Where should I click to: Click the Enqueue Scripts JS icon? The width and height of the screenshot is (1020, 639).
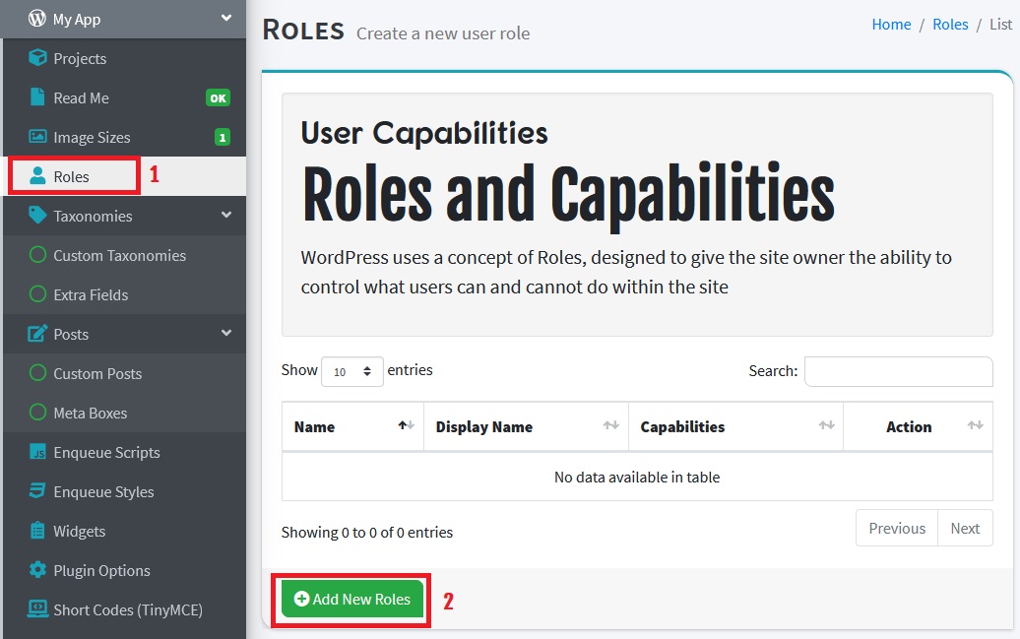[x=37, y=452]
